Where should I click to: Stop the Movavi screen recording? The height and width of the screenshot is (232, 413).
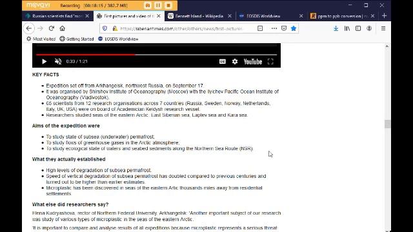168,5
